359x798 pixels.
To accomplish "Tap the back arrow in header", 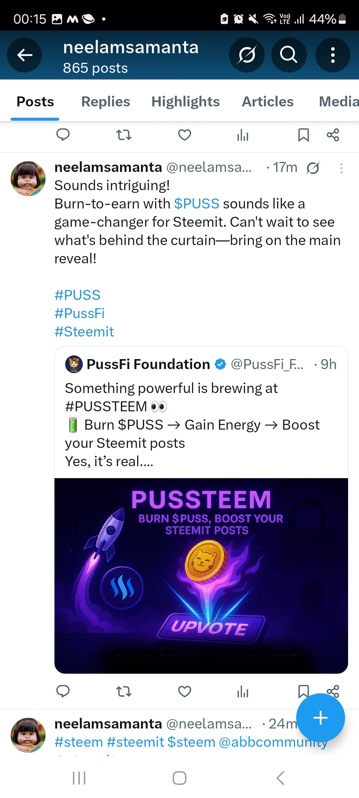I will [25, 55].
